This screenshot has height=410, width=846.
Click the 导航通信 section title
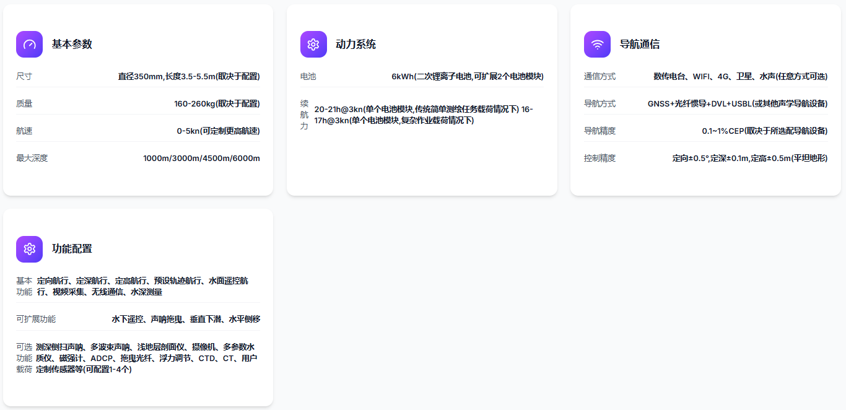pos(639,45)
